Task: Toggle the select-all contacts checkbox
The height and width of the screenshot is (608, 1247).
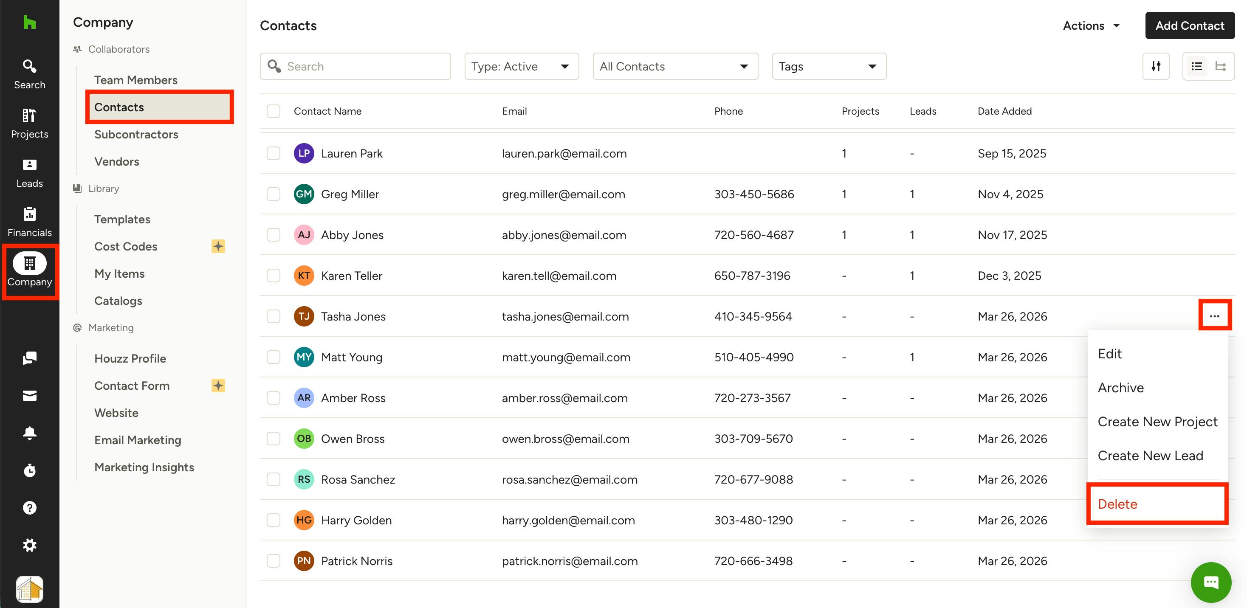Action: 274,111
